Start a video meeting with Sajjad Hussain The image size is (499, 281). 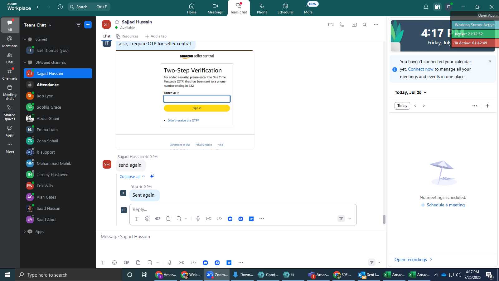(331, 25)
